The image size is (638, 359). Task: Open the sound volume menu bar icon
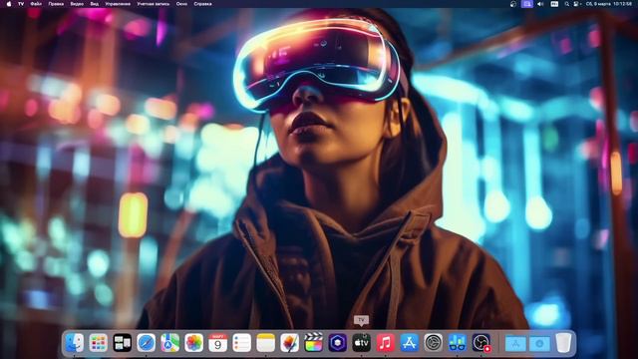[540, 4]
